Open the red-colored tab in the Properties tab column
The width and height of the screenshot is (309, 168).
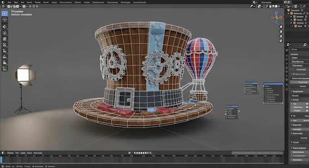[287, 89]
